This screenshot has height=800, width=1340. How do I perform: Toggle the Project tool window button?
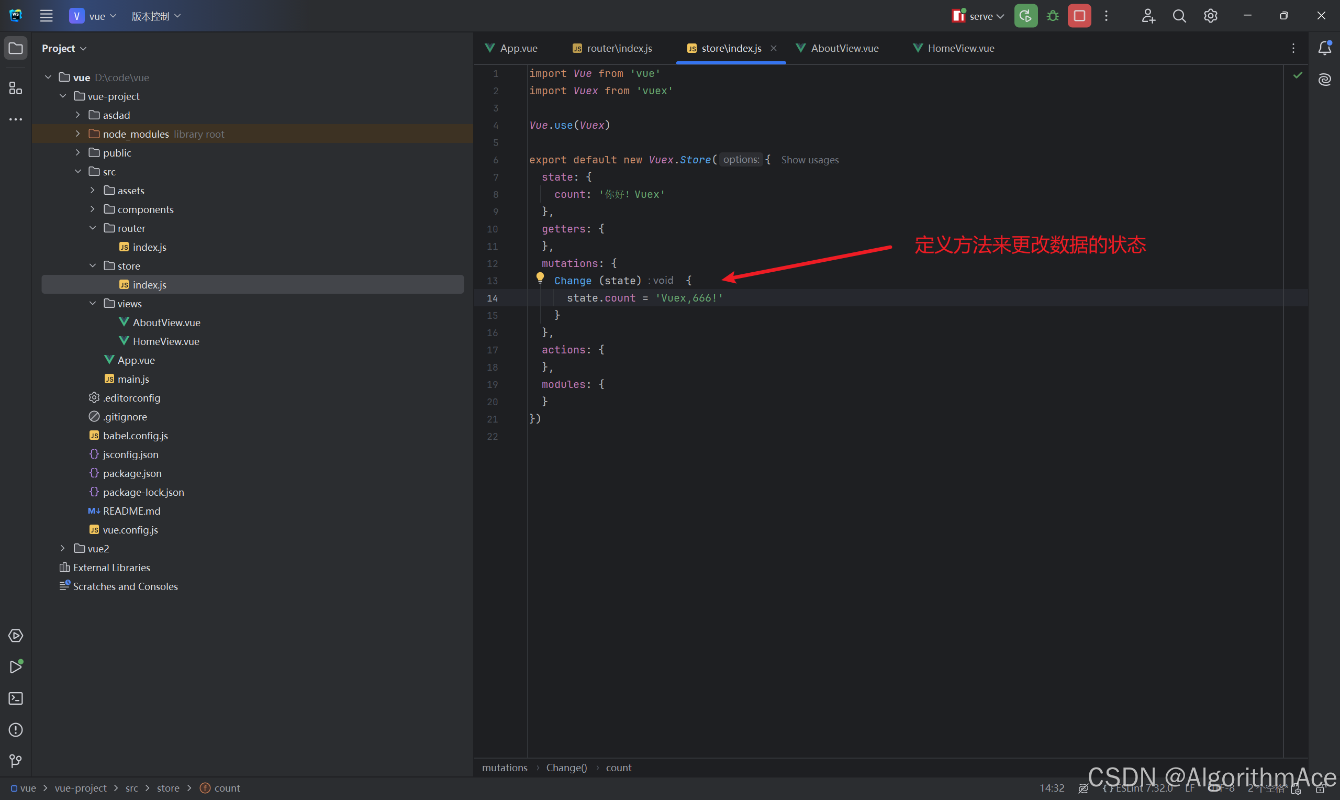(x=16, y=49)
